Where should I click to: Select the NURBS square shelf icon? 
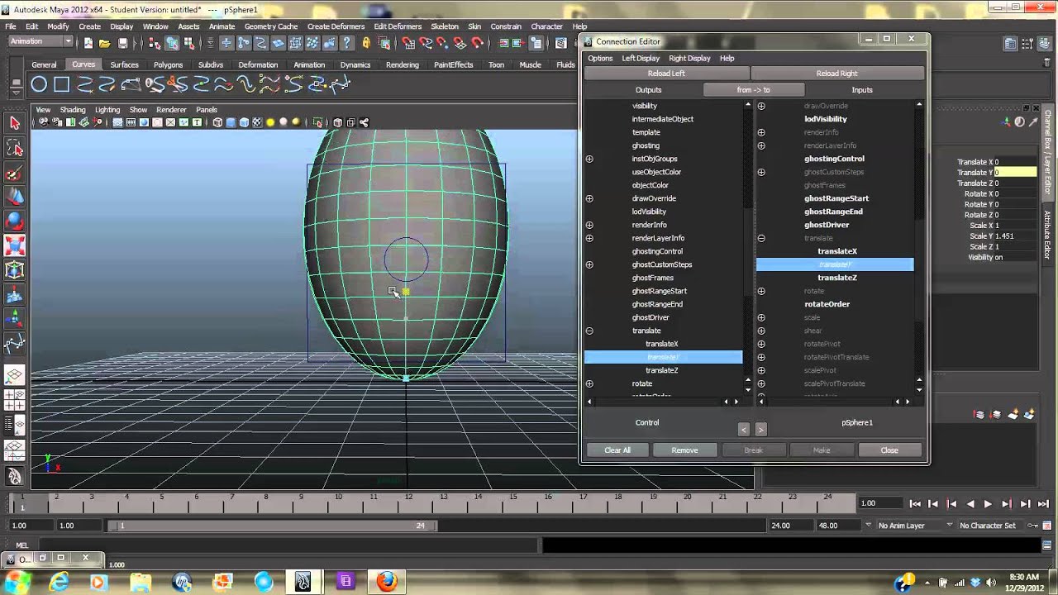62,84
